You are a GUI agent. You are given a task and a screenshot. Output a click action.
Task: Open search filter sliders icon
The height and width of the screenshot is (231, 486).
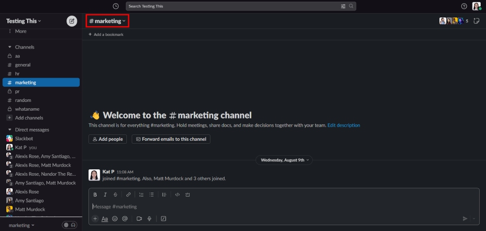click(343, 6)
